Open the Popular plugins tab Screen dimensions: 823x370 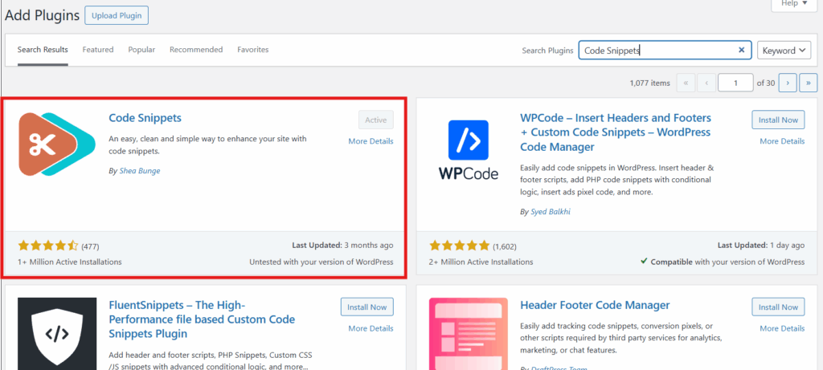pos(141,50)
